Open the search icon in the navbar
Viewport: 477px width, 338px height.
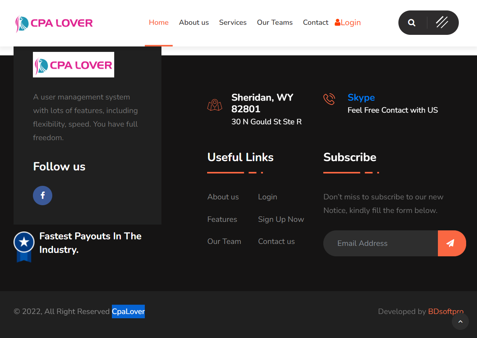tap(411, 22)
